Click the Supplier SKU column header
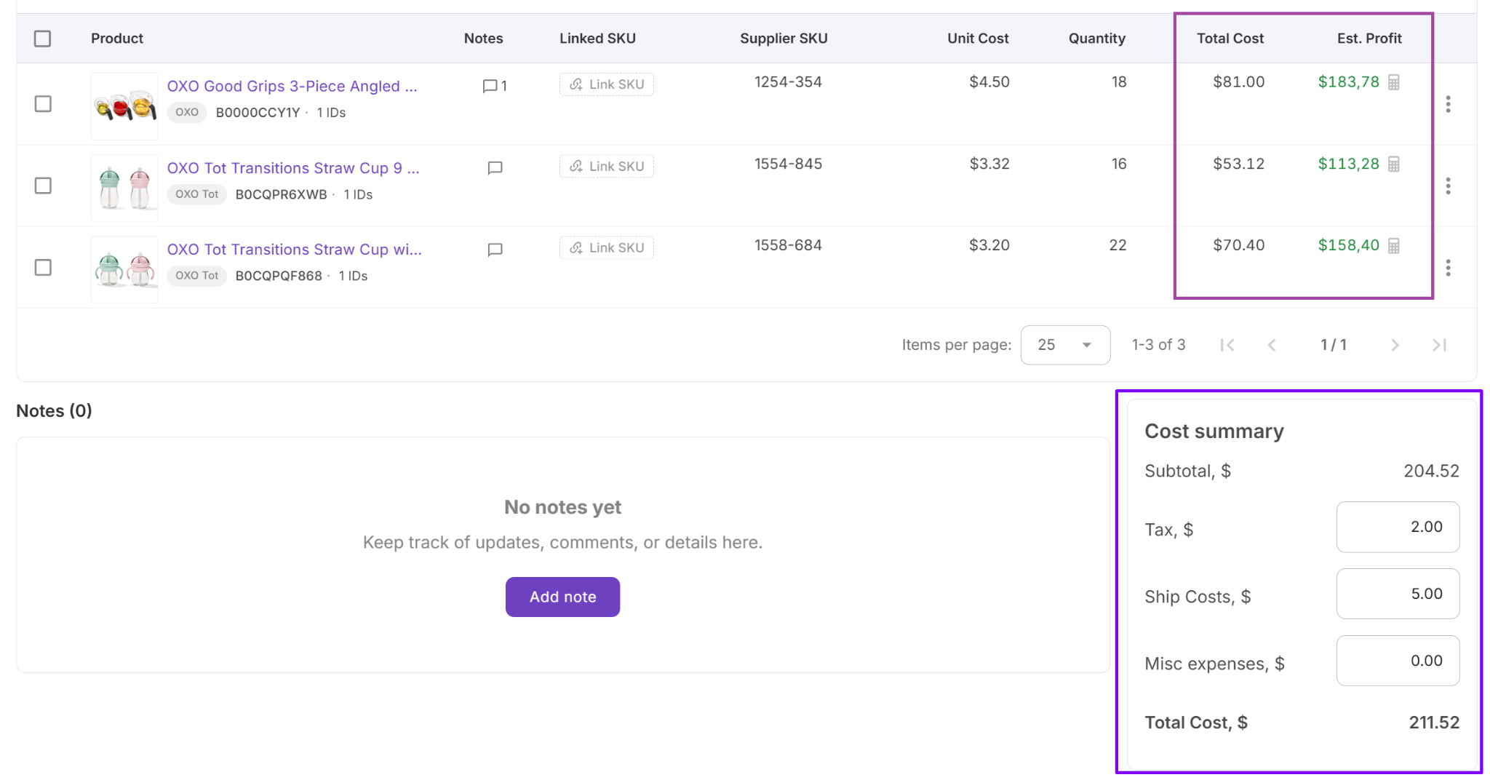Screen dimensions: 1490x780 (784, 39)
